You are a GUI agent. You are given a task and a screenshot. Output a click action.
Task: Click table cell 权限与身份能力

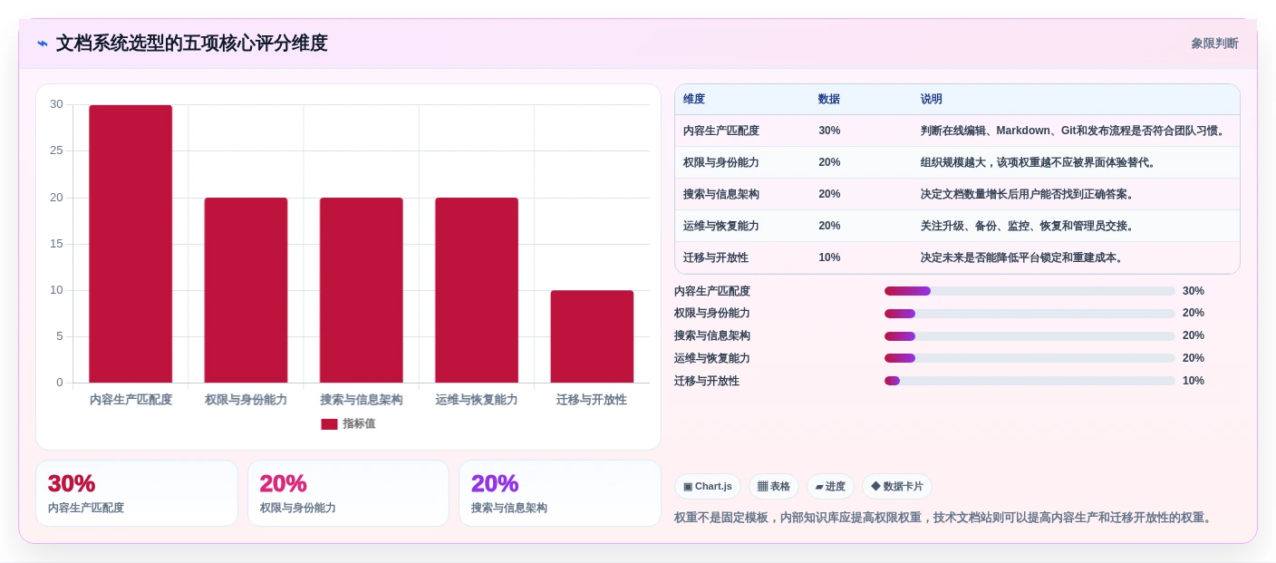721,162
